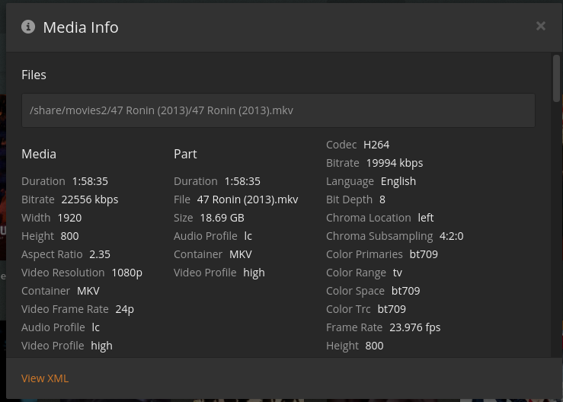
Task: Close the Media Info dialog
Action: pos(541,26)
